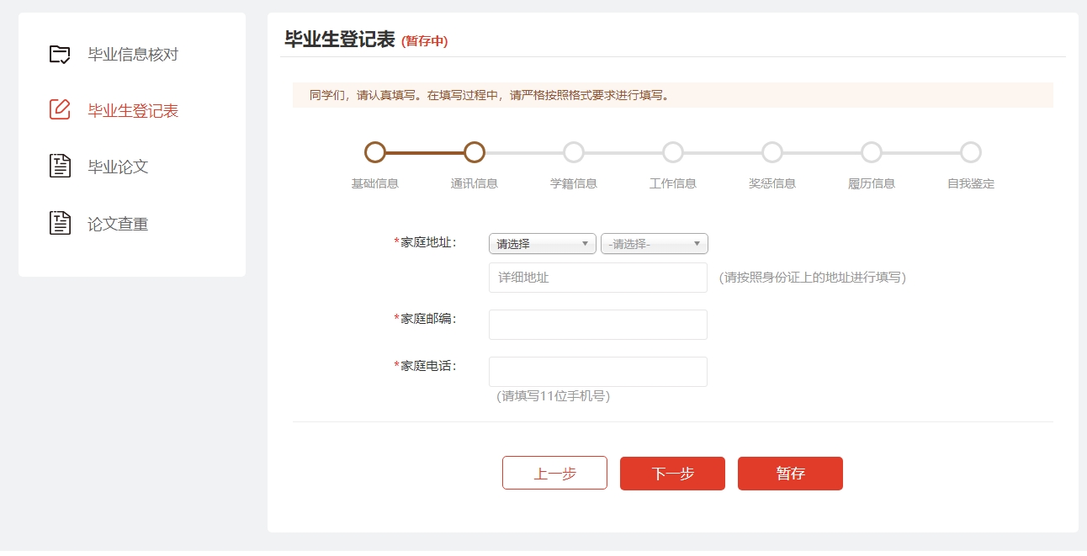Click the 通讯信息 step circle

tap(475, 152)
